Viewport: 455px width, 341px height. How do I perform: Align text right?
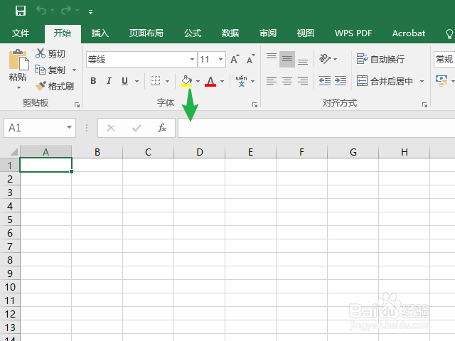click(x=303, y=81)
